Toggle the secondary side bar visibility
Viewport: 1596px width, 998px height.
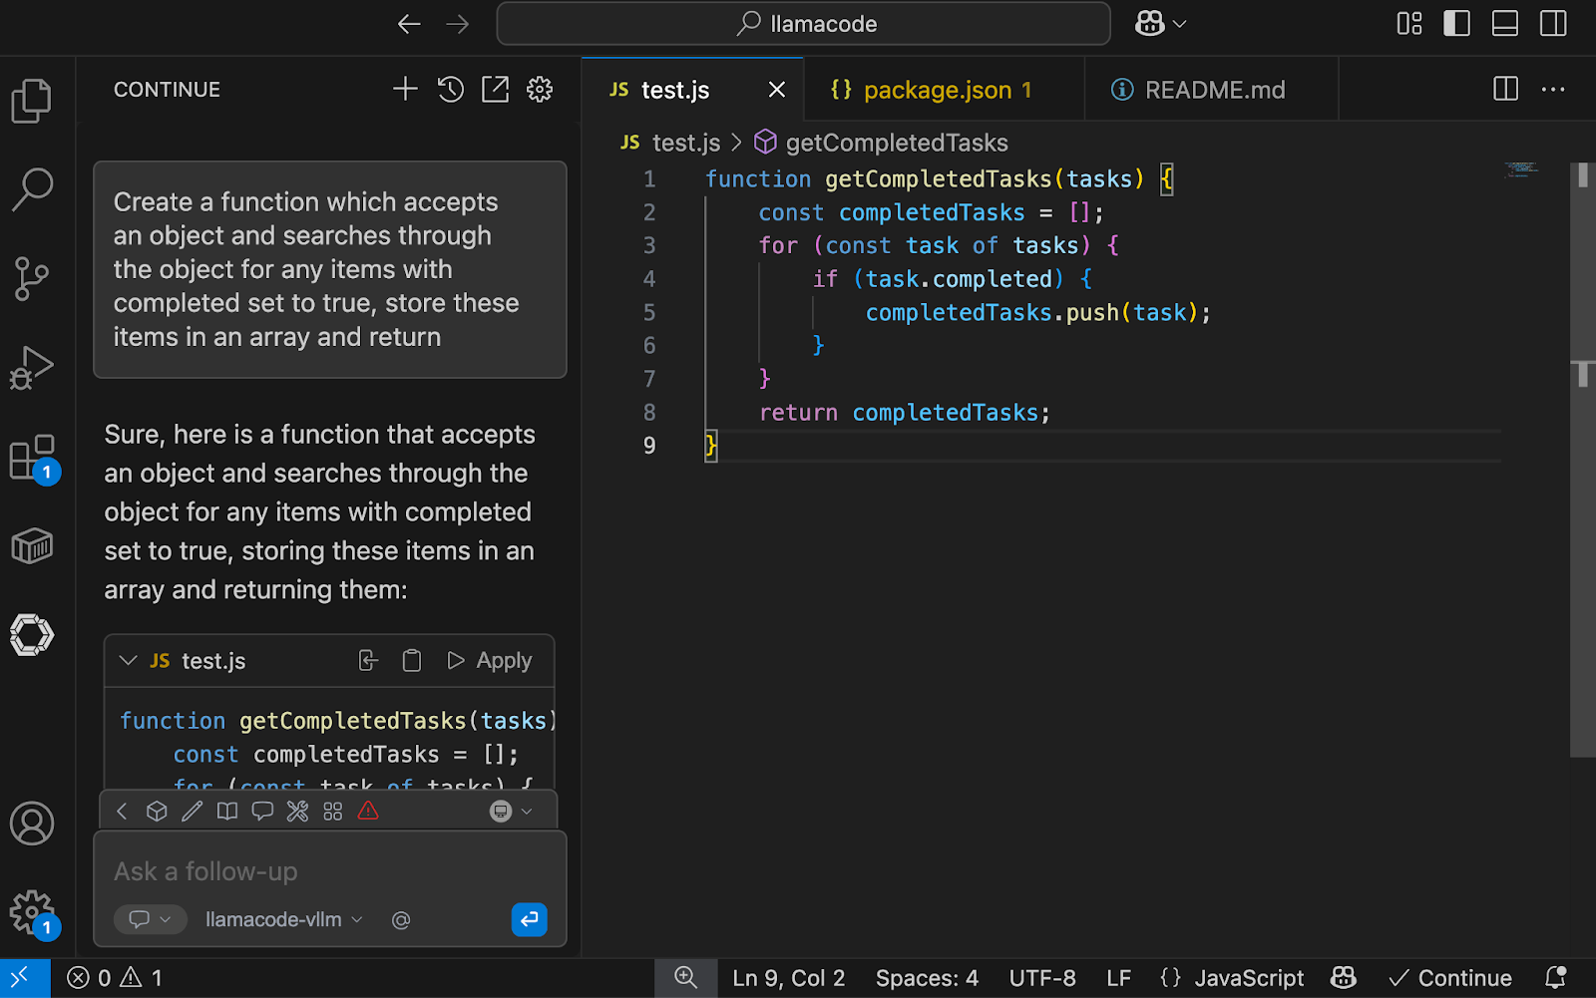[1553, 24]
